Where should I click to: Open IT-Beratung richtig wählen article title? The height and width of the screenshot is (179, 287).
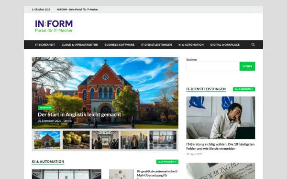click(221, 147)
